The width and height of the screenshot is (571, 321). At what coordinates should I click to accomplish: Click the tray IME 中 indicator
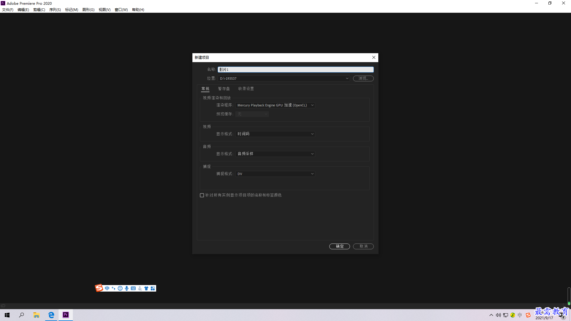click(x=520, y=315)
